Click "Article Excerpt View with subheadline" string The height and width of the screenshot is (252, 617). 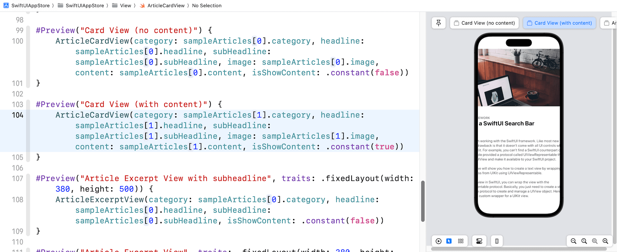[x=175, y=179]
